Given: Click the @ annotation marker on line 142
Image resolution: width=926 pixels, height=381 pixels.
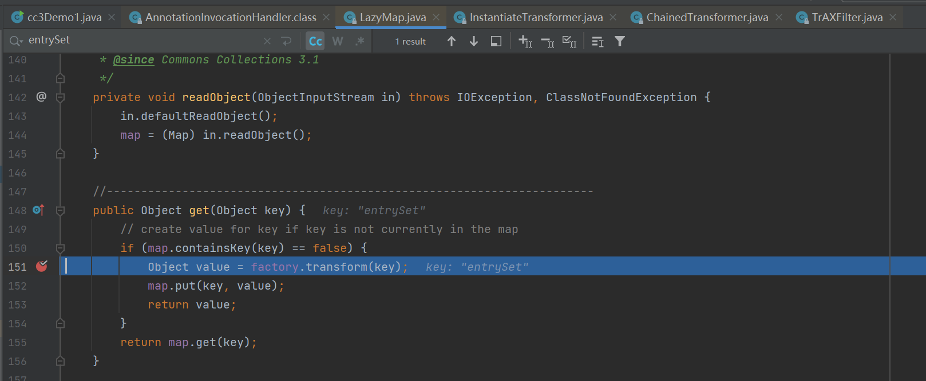Looking at the screenshot, I should click(41, 97).
